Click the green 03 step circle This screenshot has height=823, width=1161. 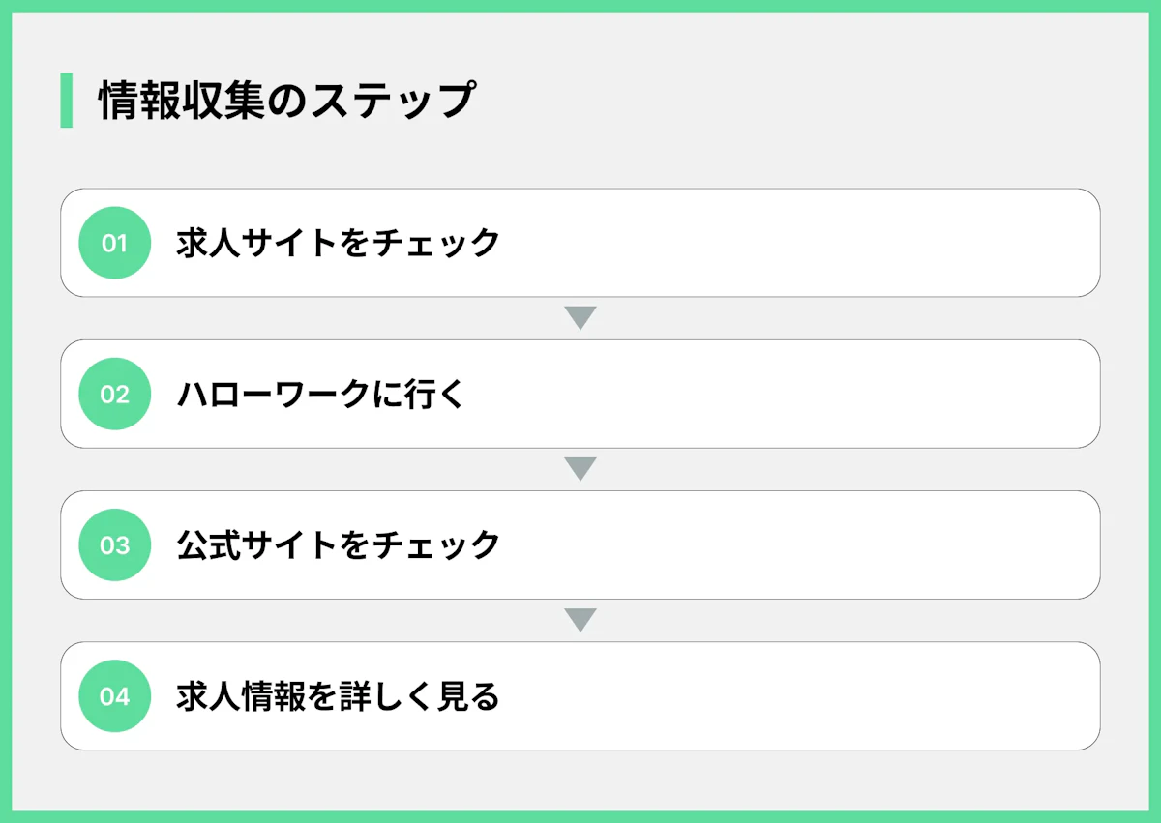point(114,544)
